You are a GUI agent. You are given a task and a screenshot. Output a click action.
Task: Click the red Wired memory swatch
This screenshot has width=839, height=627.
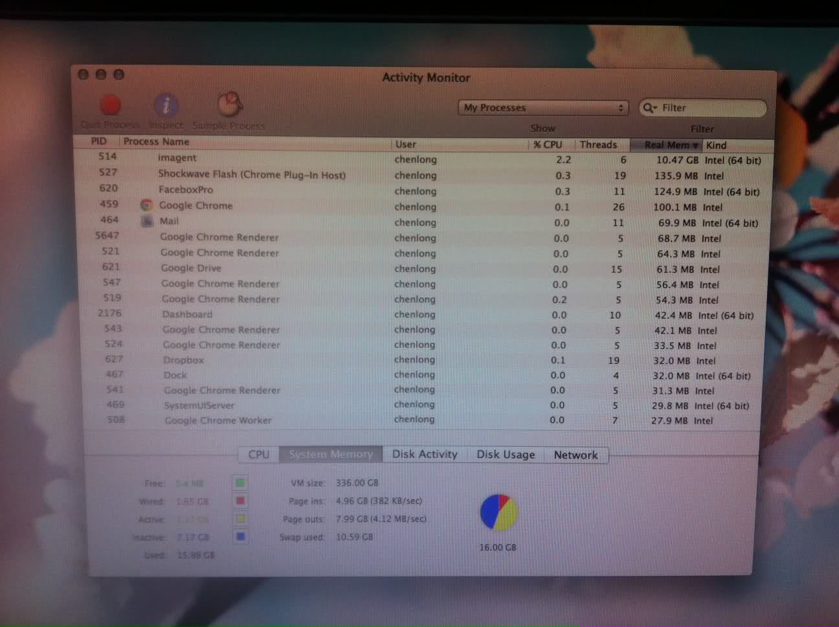coord(240,501)
